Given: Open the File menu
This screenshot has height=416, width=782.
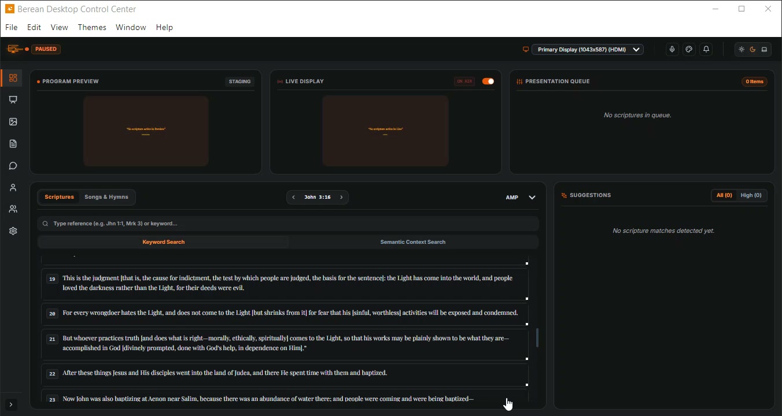Looking at the screenshot, I should [x=11, y=27].
